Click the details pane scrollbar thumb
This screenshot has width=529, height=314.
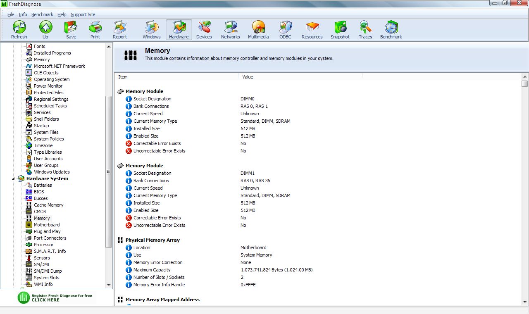pyautogui.click(x=525, y=83)
